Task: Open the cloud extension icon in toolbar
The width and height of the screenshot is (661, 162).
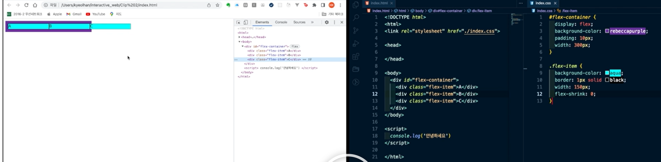Action: [237, 5]
